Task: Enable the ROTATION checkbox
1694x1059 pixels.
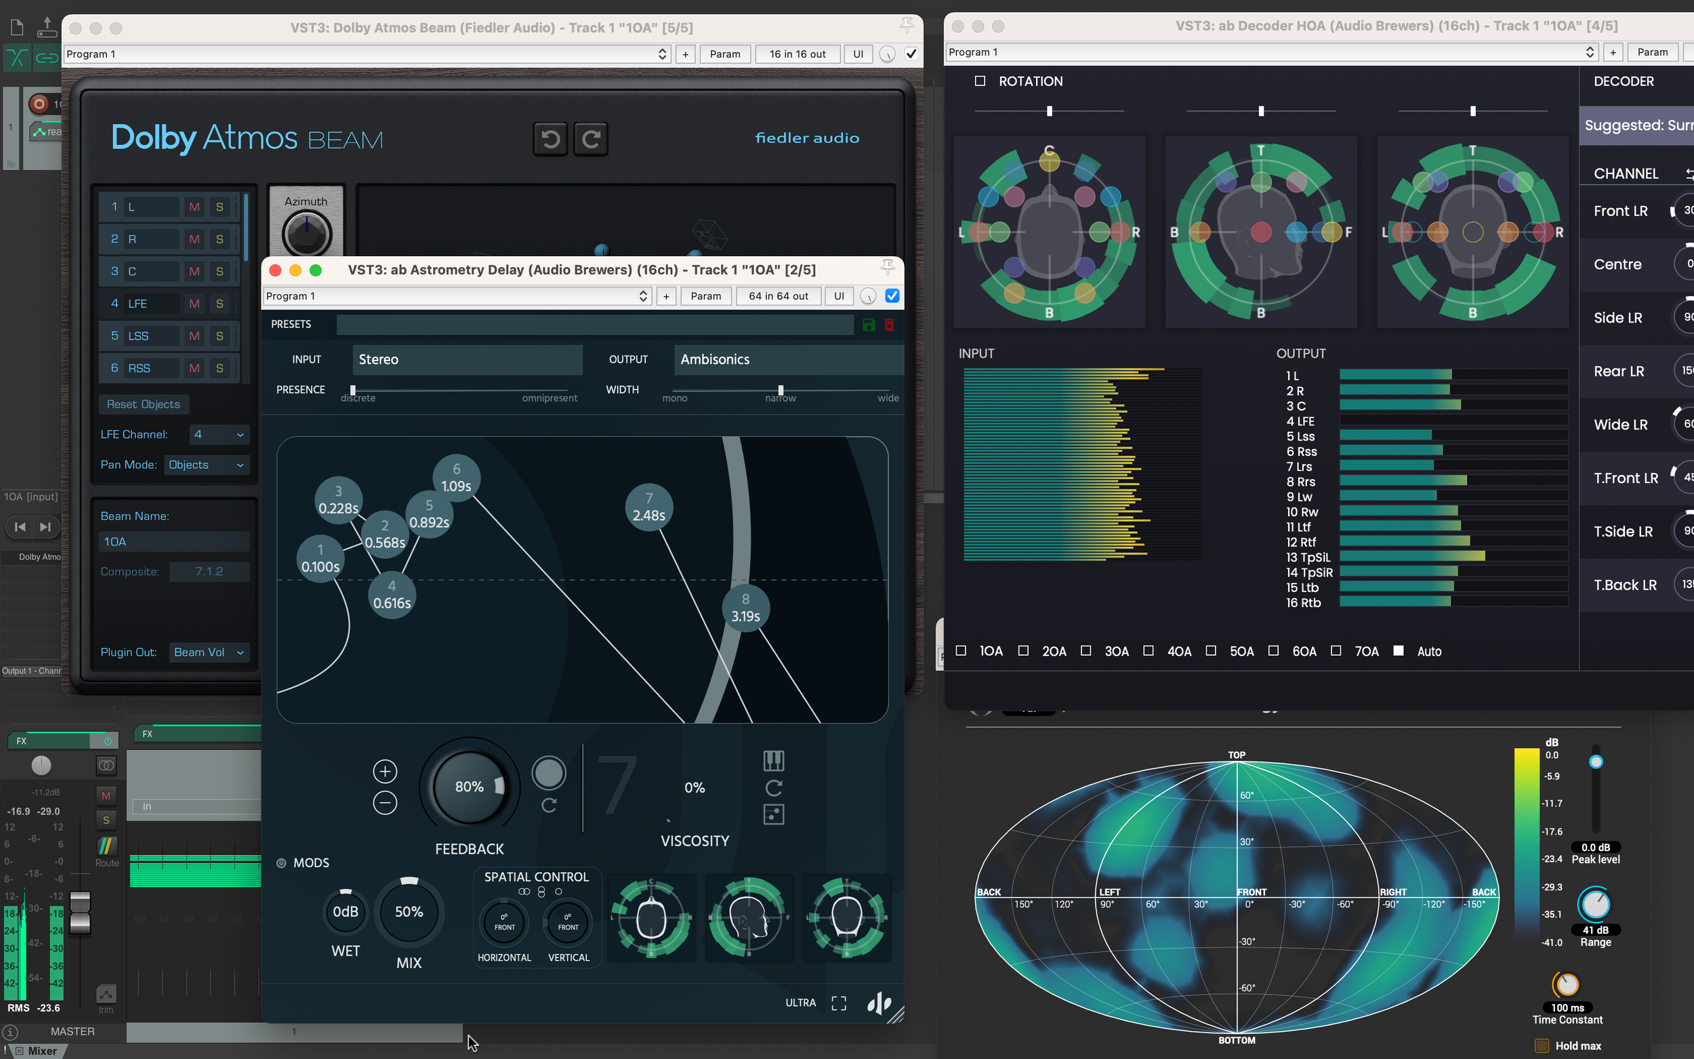Action: (980, 81)
